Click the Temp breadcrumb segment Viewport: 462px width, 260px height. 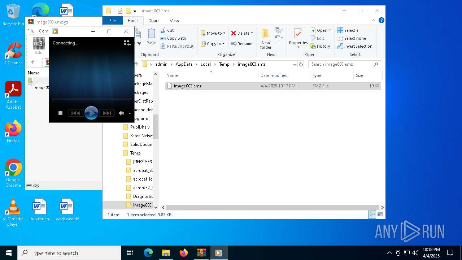(x=224, y=64)
